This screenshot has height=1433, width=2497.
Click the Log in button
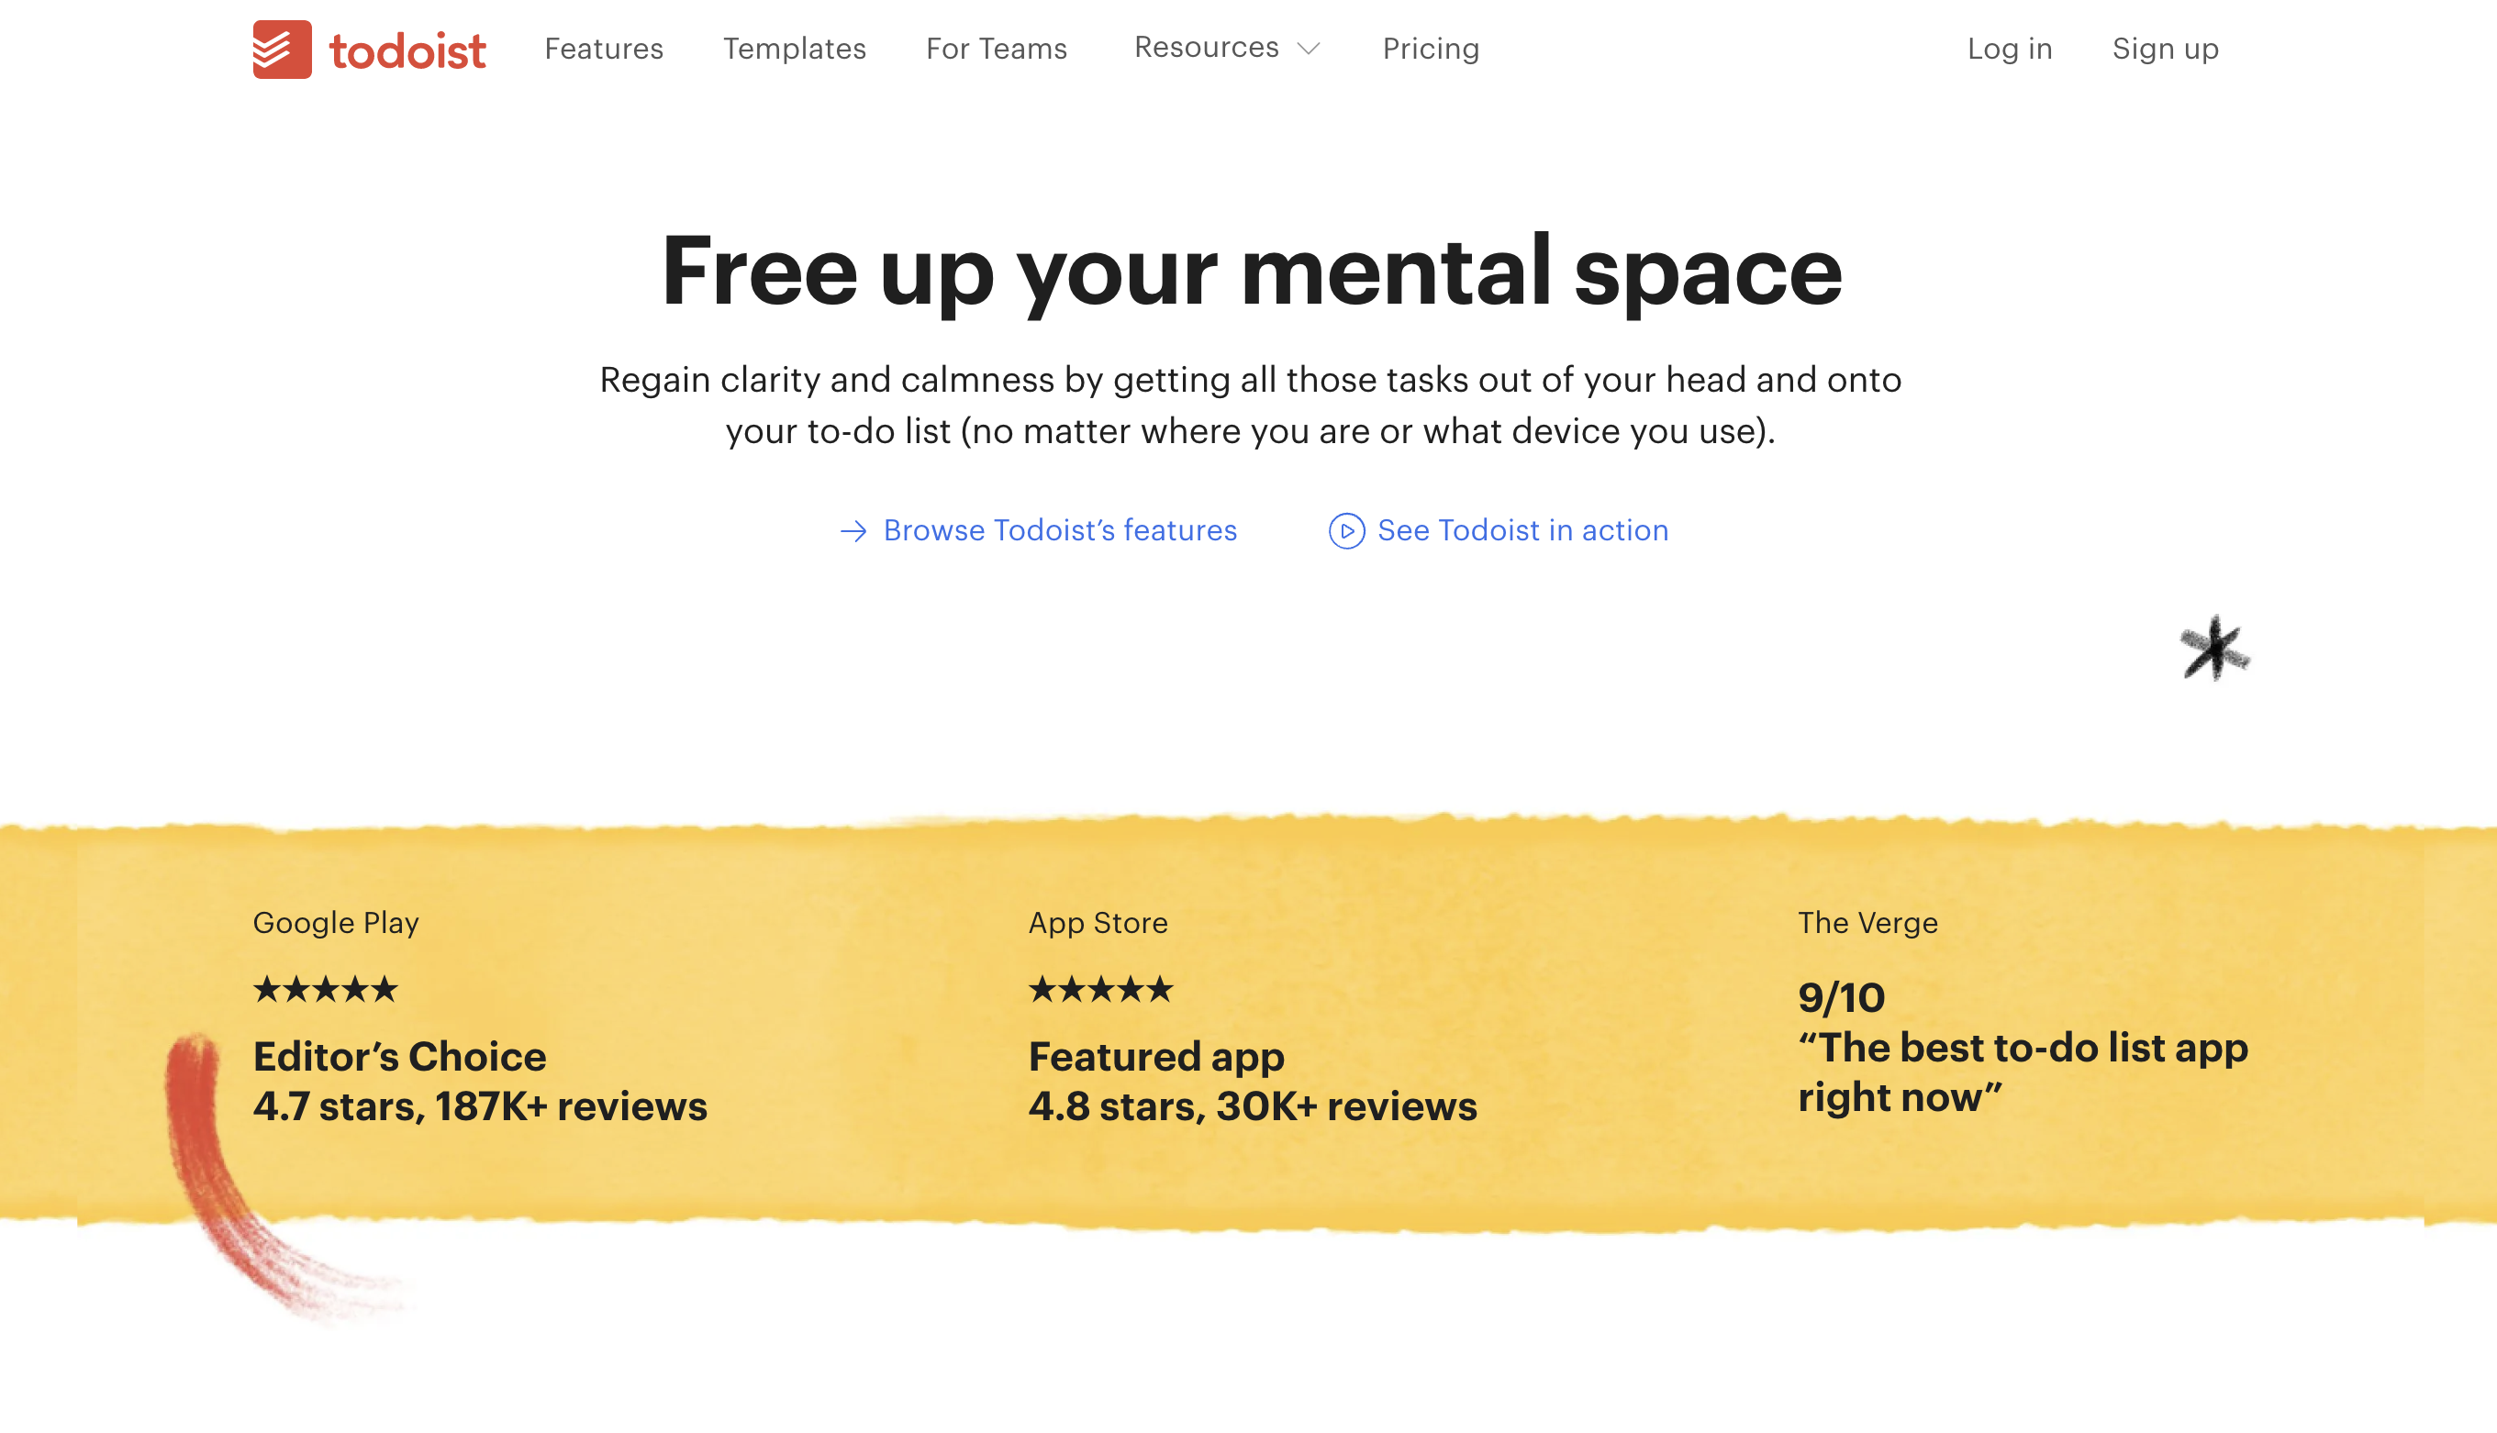2010,48
